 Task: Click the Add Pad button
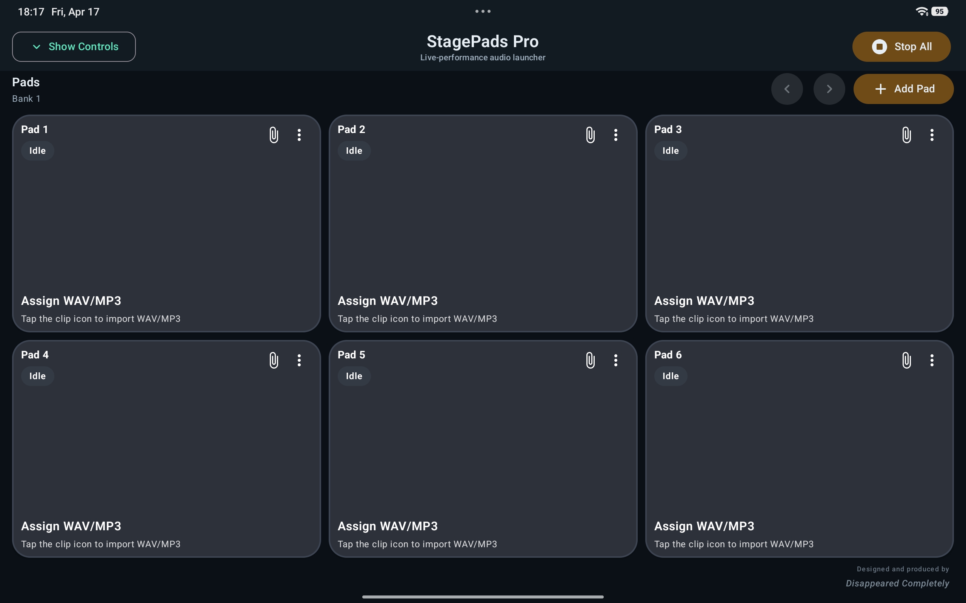(x=903, y=89)
